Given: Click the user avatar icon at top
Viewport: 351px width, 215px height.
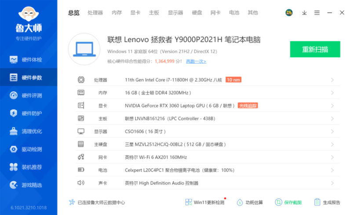Looking at the screenshot, I should tap(289, 13).
